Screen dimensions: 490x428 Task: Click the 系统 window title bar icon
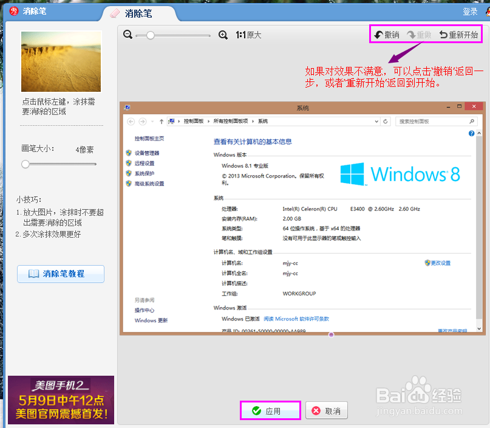(x=127, y=108)
